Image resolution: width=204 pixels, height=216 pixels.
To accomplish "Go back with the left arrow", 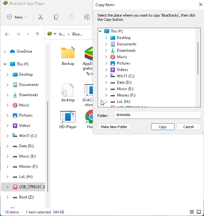I will coord(7,34).
